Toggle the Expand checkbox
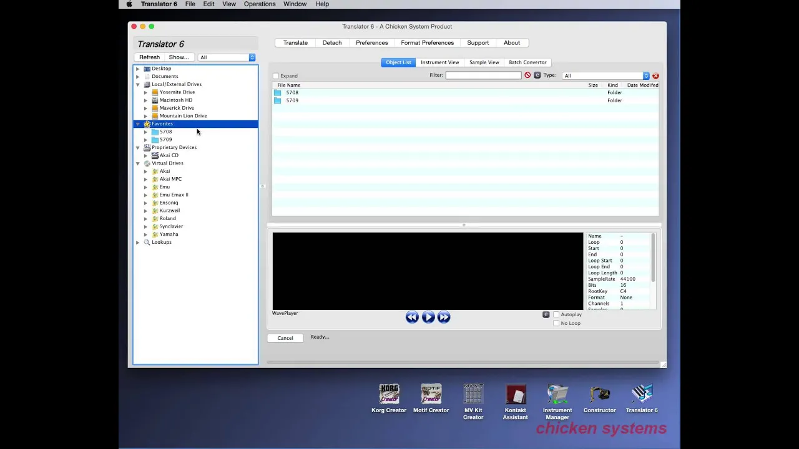Screen dimensions: 799x449 pos(276,76)
